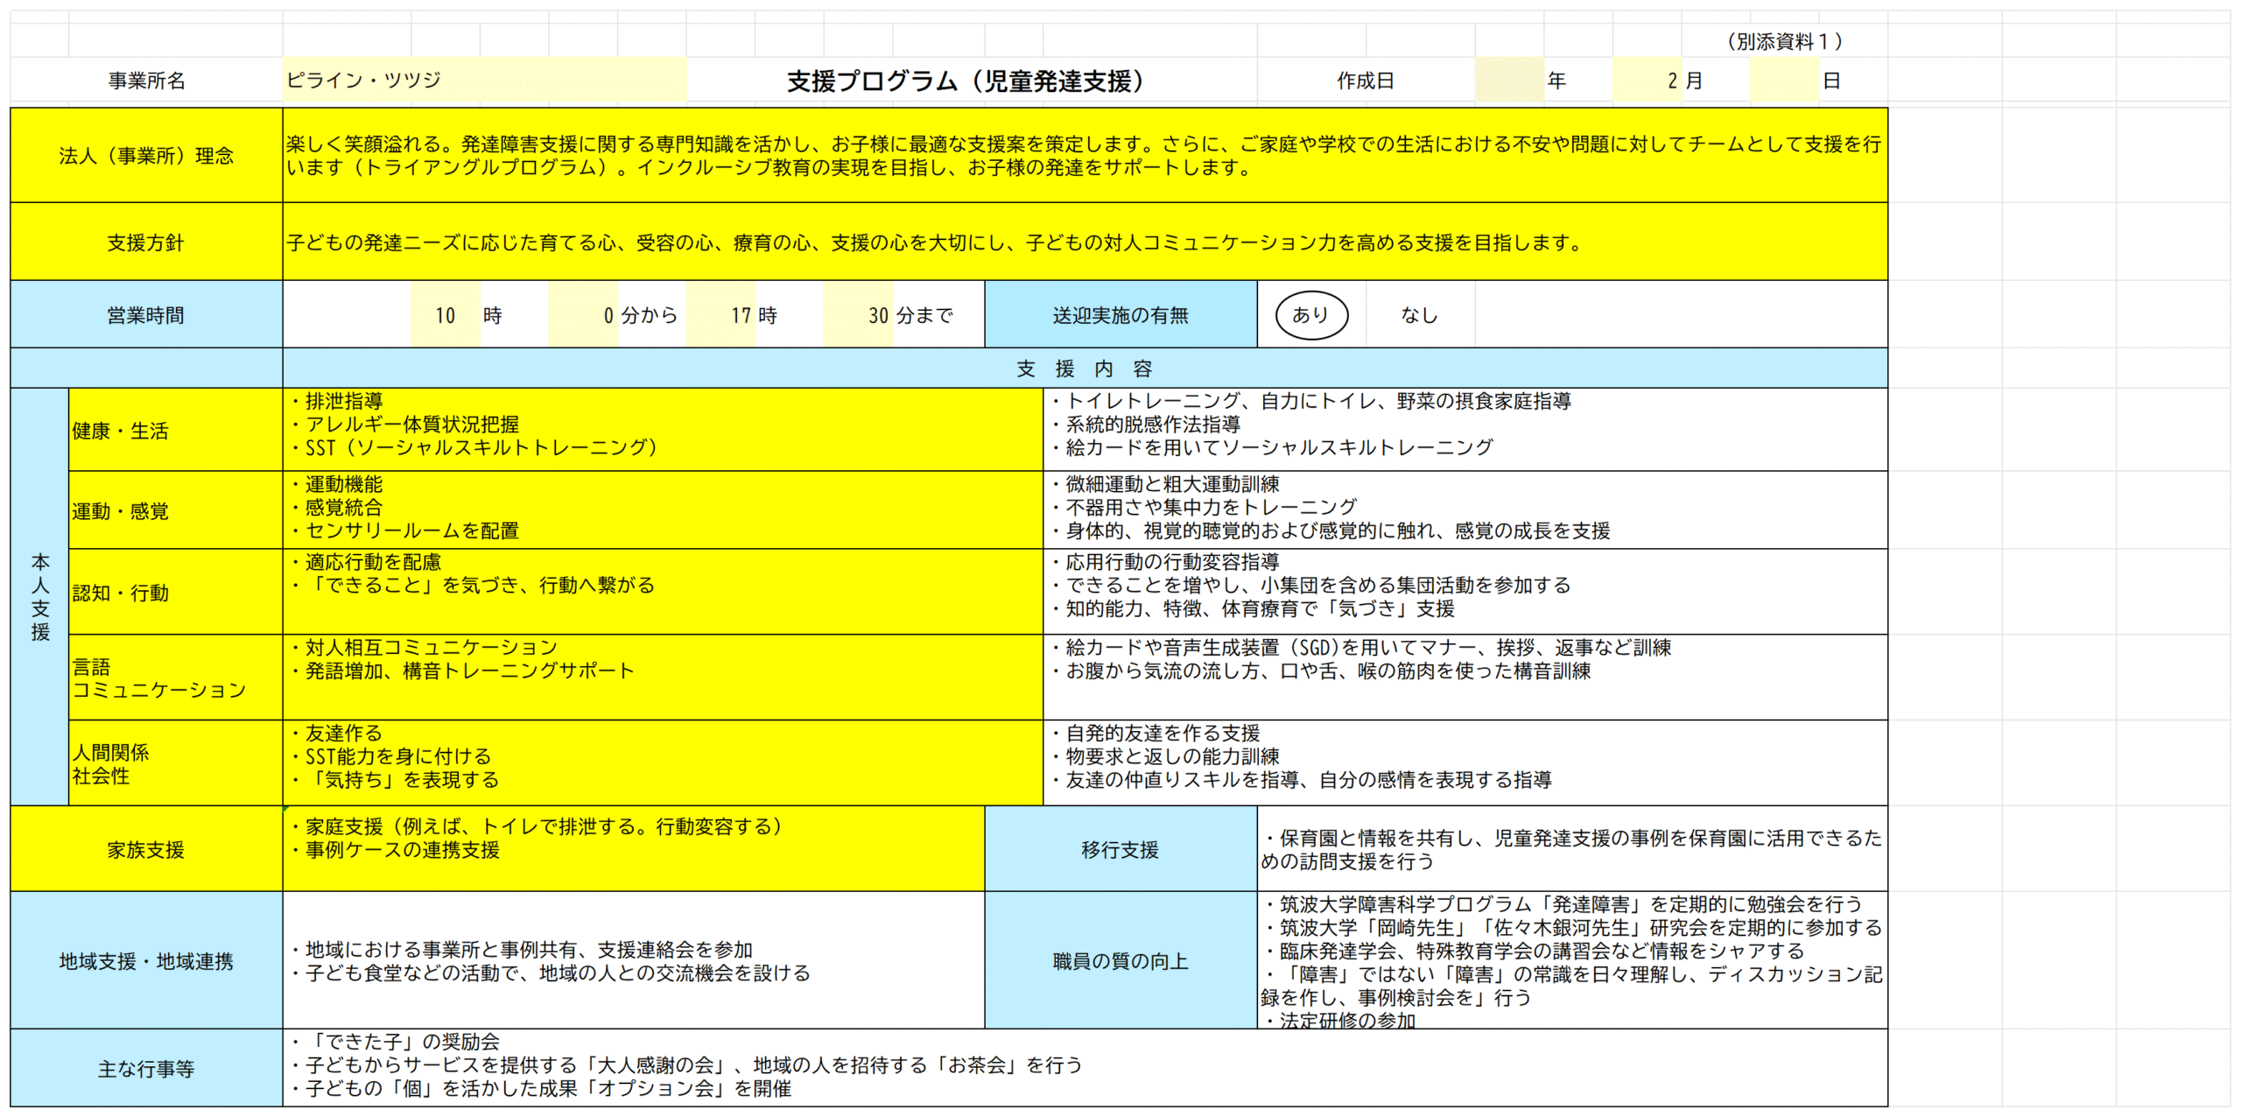The width and height of the screenshot is (2241, 1117).
Task: Click the （別添資料１） text
Action: pyautogui.click(x=1784, y=41)
